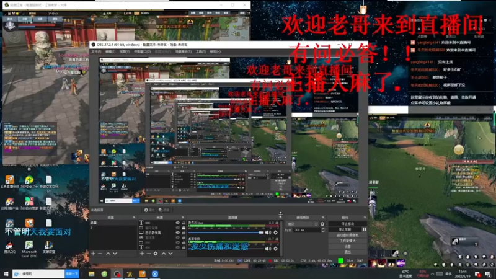Open Microsoft Excel 2010 desktop shortcut

[29, 249]
